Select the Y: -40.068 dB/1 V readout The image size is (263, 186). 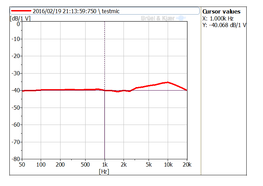pos(224,25)
